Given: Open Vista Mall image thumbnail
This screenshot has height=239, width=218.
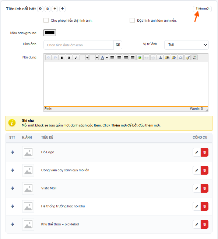Looking at the screenshot, I should [x=28, y=188].
